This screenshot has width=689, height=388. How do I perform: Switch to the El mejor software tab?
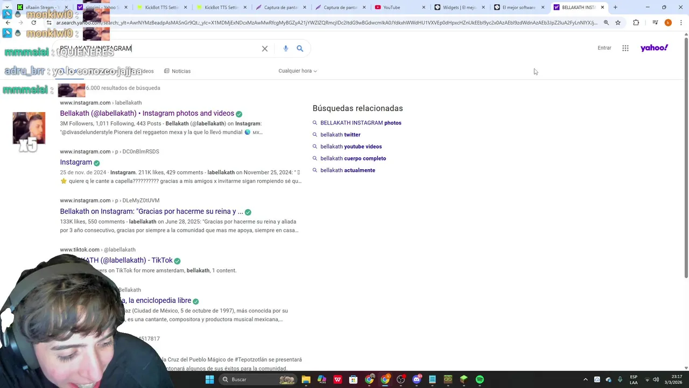[x=519, y=8]
